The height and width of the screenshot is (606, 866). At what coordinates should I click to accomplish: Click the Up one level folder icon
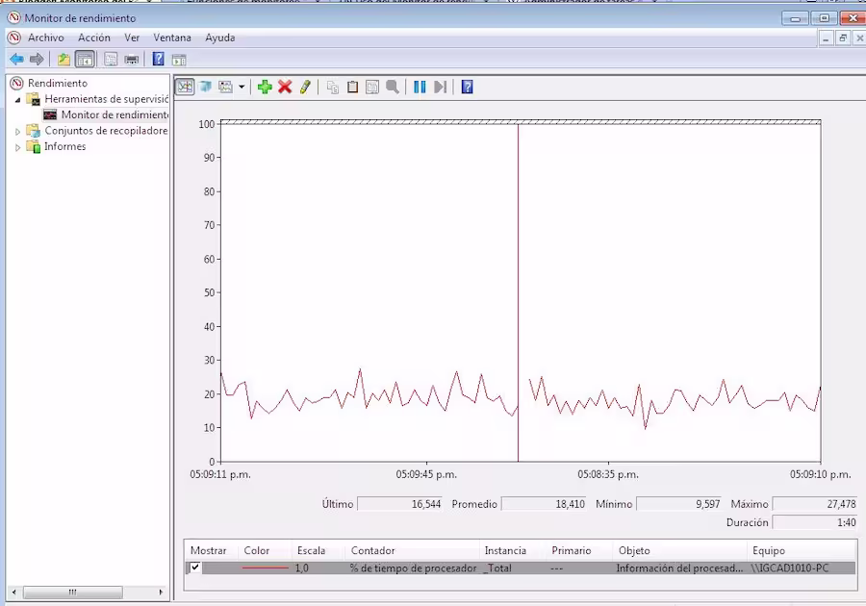[x=64, y=59]
